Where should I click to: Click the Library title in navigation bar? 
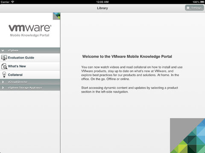click(102, 8)
